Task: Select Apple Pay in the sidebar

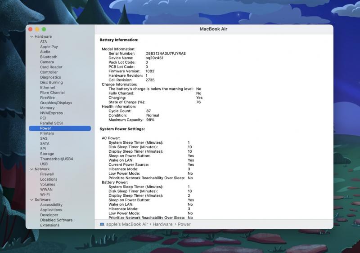Action: click(x=49, y=47)
